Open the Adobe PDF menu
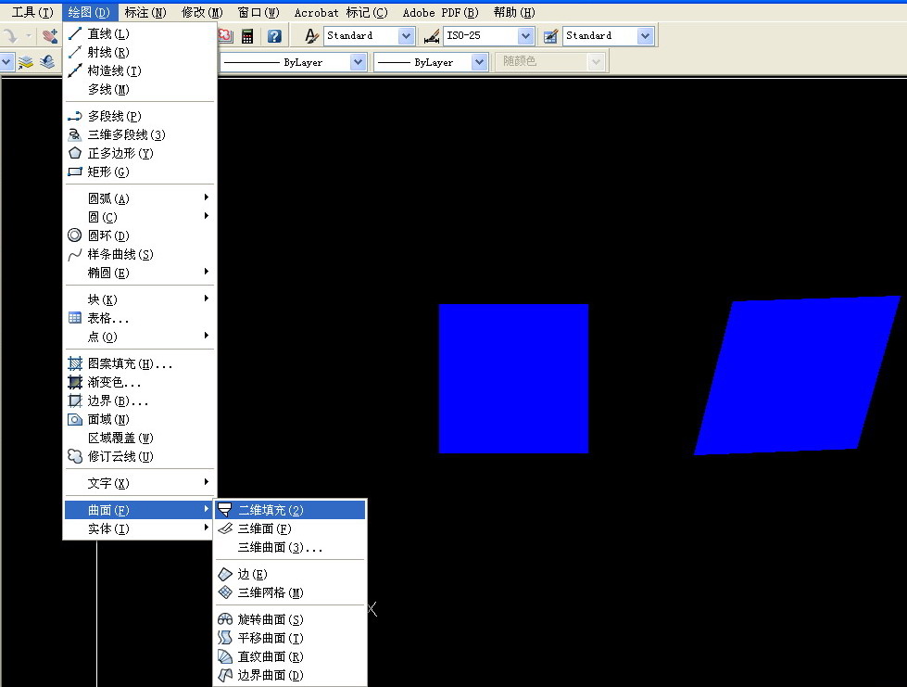The height and width of the screenshot is (687, 907). [x=441, y=13]
